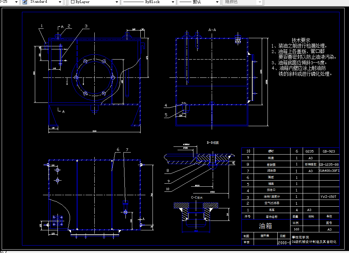The image size is (349, 253).
Task: Open the ByBlock linetype dropdown
Action: pyautogui.click(x=148, y=2)
